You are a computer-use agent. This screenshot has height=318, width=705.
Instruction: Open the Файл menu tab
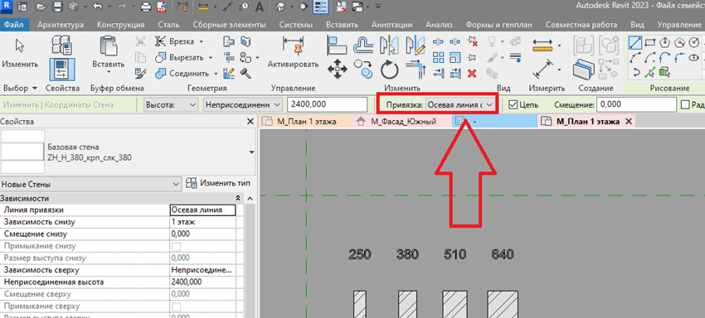pos(14,25)
